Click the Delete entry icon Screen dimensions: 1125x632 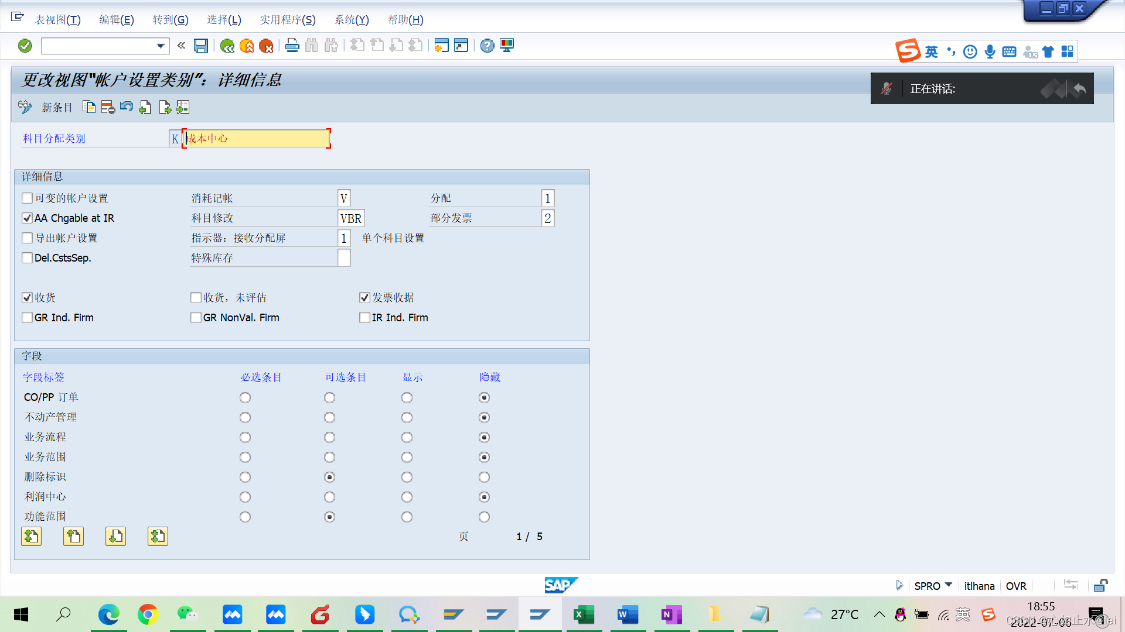(x=108, y=107)
